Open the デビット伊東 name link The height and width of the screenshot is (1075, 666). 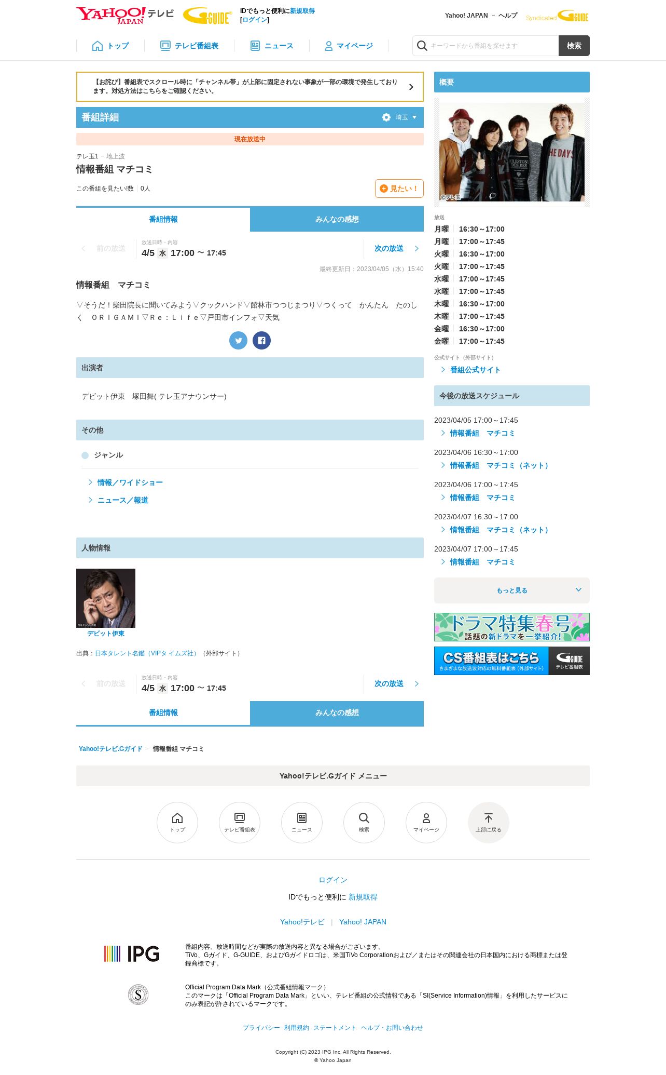pos(106,634)
